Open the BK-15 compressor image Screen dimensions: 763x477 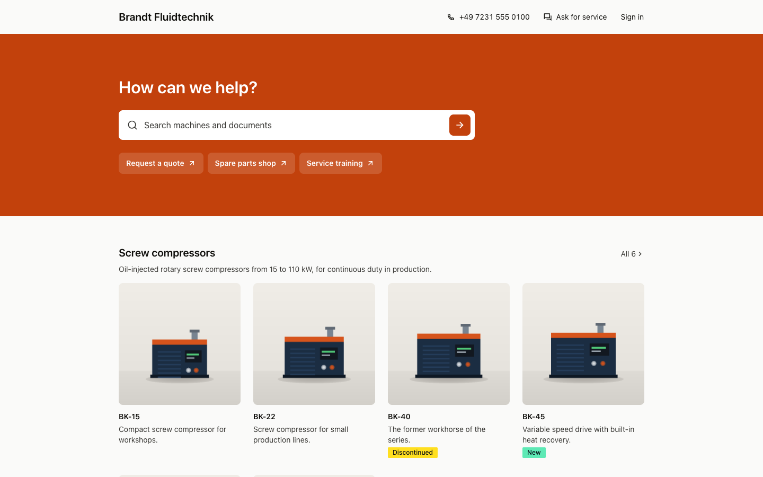(180, 344)
